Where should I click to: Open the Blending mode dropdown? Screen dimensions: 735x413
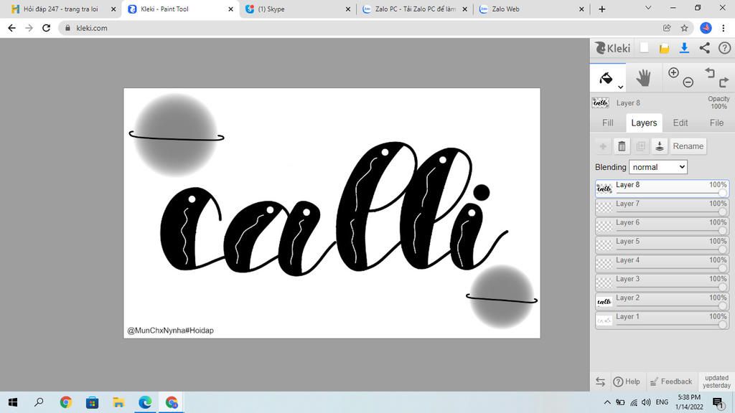[x=657, y=167]
